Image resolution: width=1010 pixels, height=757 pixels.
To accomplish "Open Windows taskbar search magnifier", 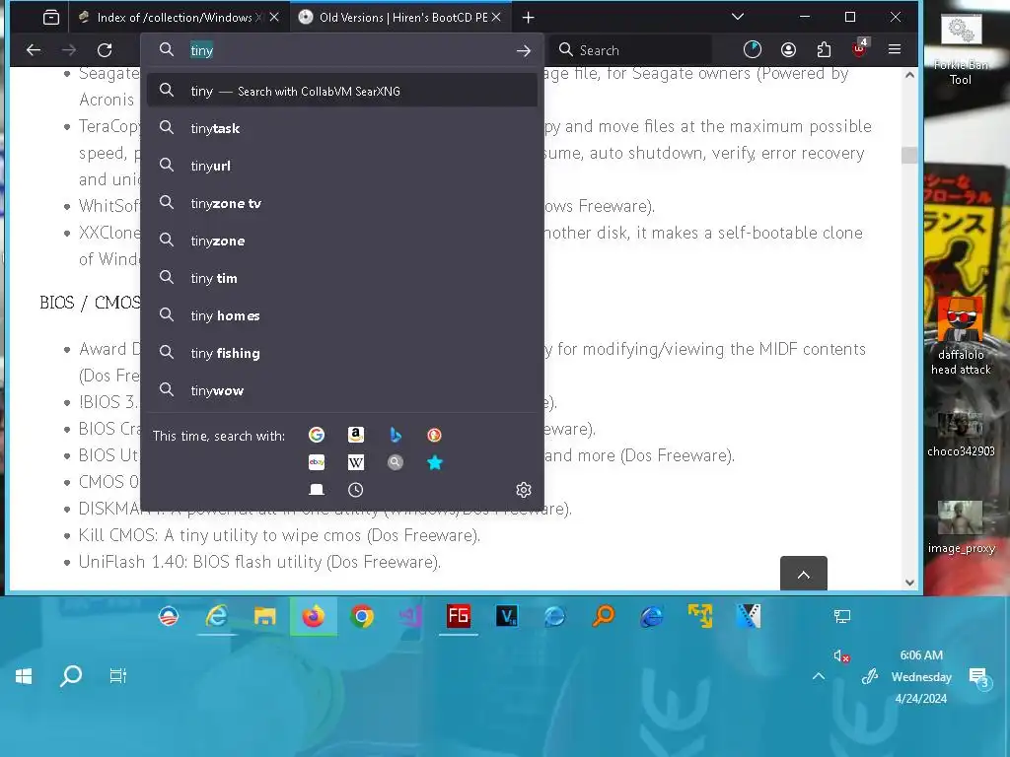I will (71, 676).
